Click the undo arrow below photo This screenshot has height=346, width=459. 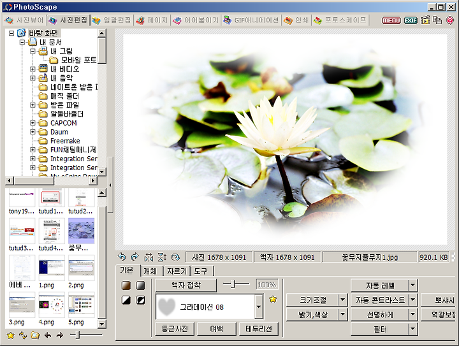point(122,257)
